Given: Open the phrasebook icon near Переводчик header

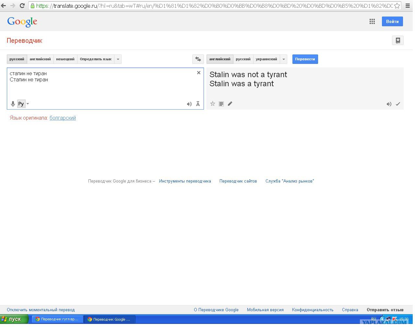Looking at the screenshot, I should (x=398, y=40).
